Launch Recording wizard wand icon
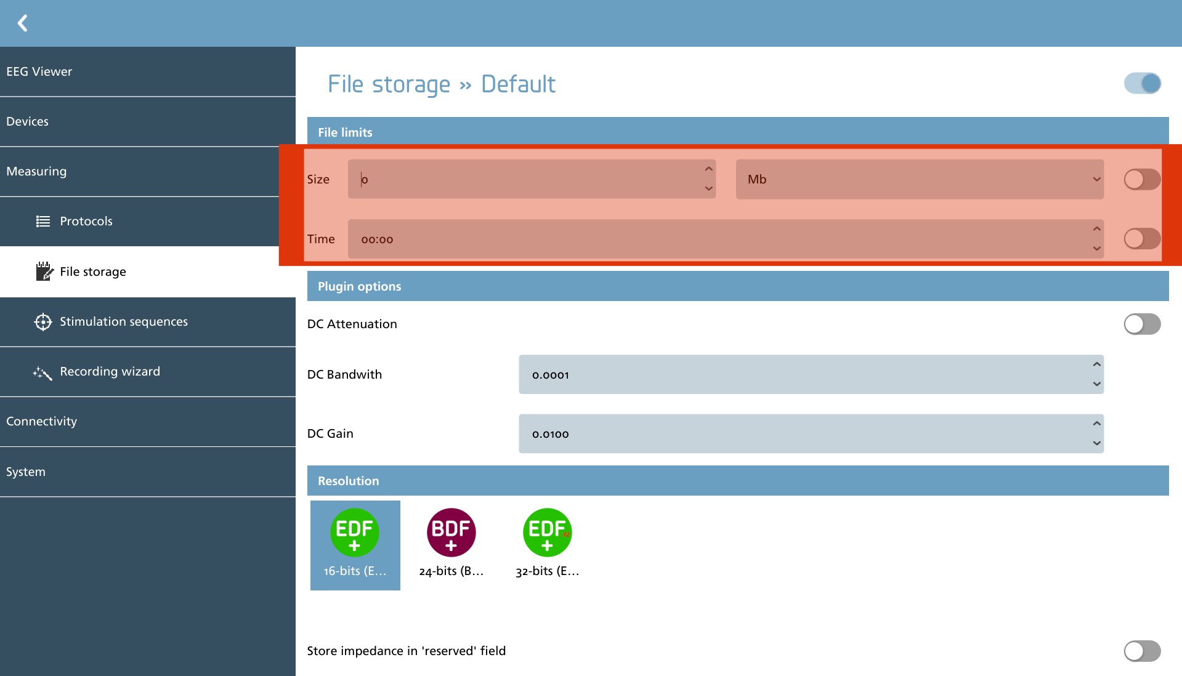Screen dimensions: 1182x676 tap(43, 372)
